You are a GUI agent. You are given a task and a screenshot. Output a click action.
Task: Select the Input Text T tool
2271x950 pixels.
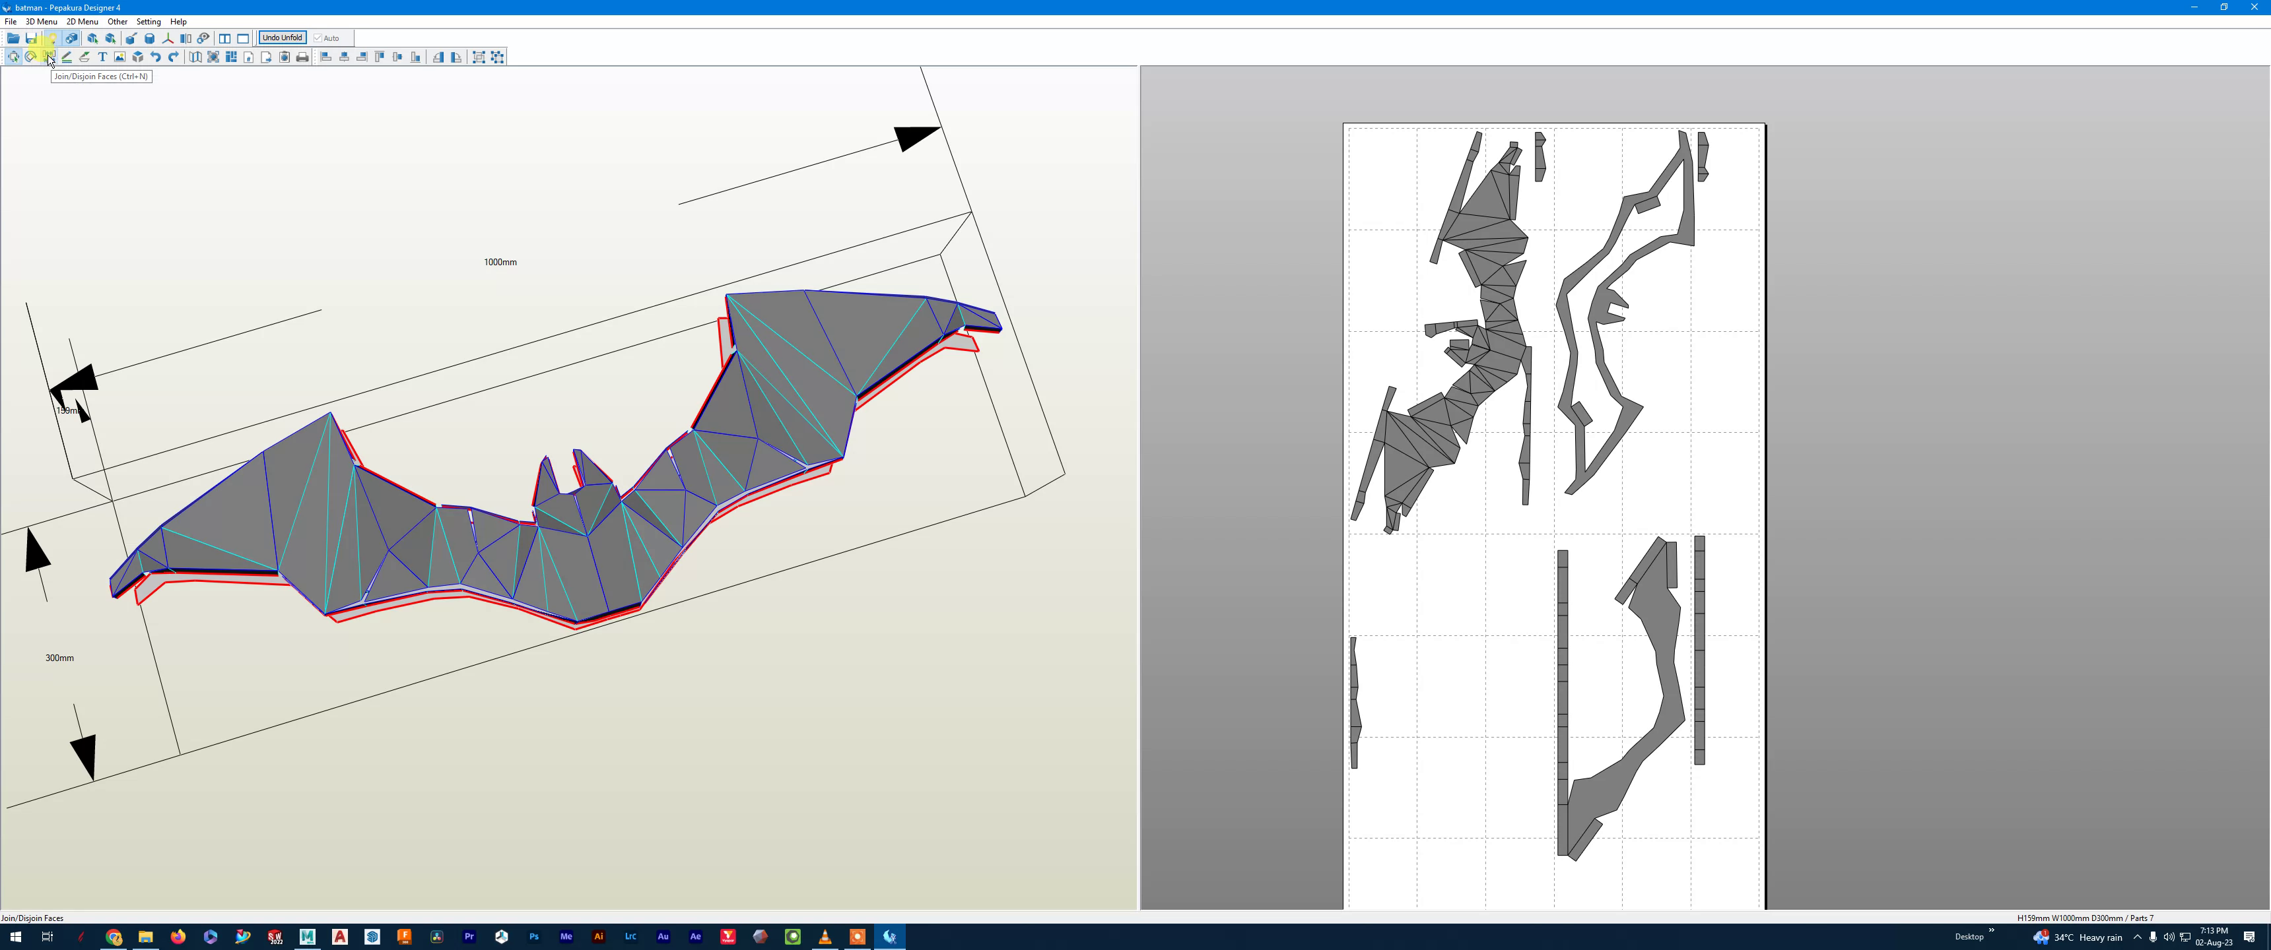pos(102,57)
